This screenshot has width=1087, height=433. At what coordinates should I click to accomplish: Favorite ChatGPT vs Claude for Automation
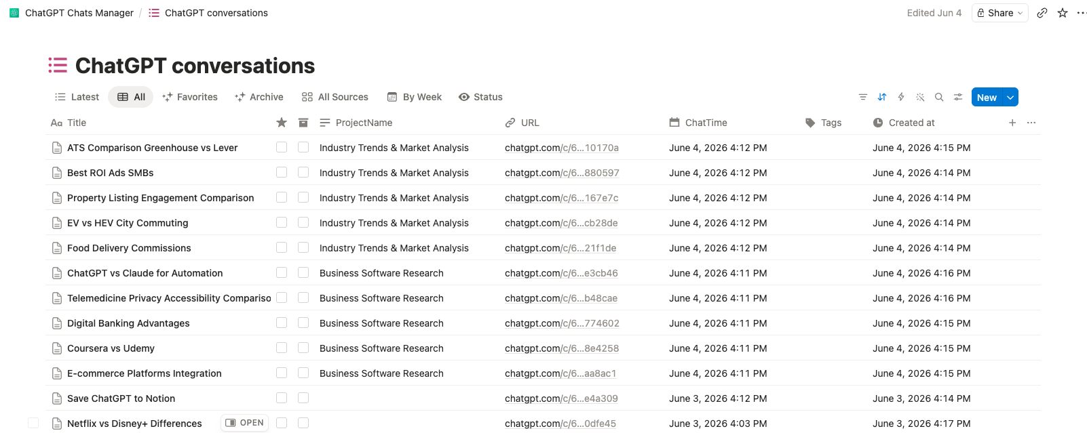point(282,272)
